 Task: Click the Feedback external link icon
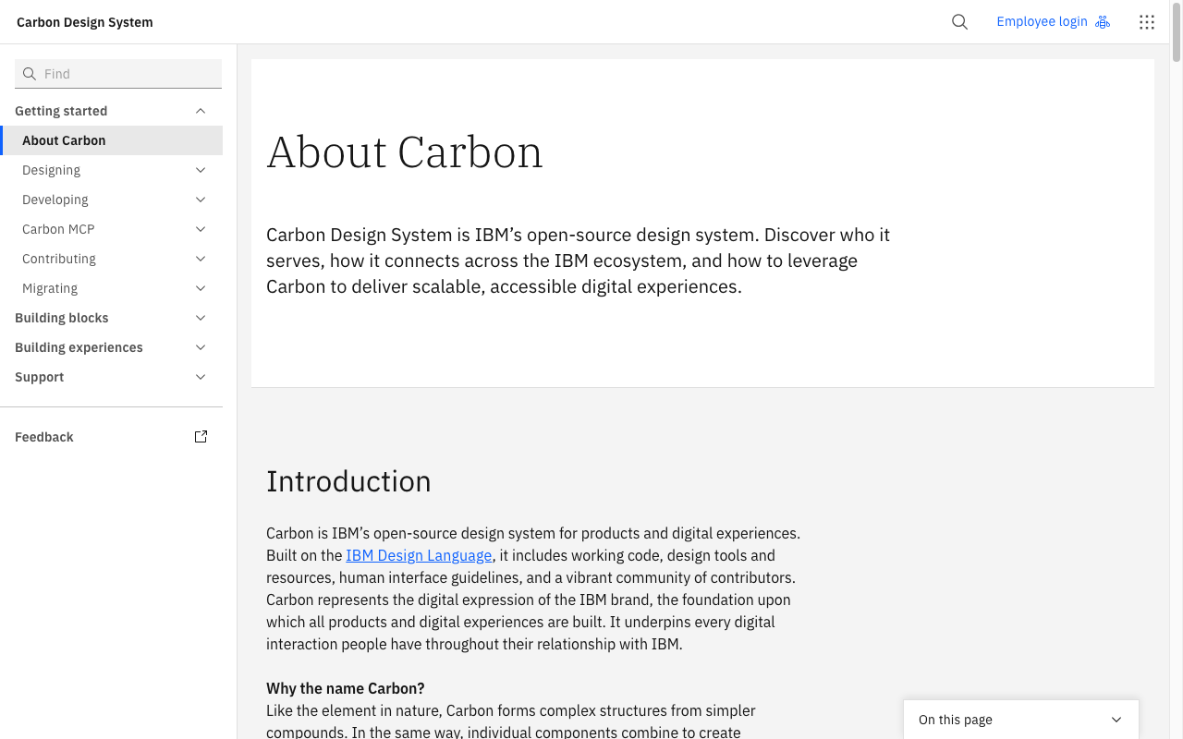(x=201, y=437)
